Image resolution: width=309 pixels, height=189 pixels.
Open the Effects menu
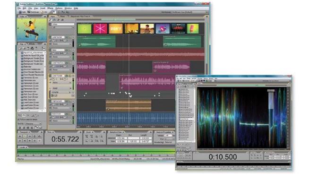(x=50, y=9)
